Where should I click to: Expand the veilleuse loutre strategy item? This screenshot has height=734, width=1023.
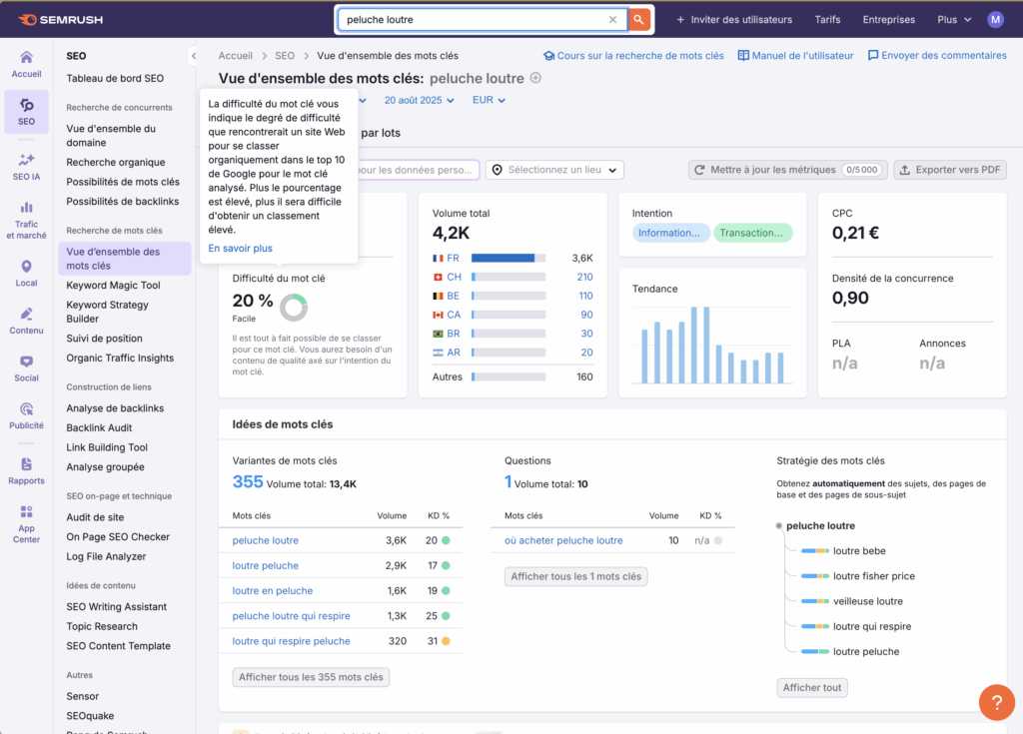point(851,601)
